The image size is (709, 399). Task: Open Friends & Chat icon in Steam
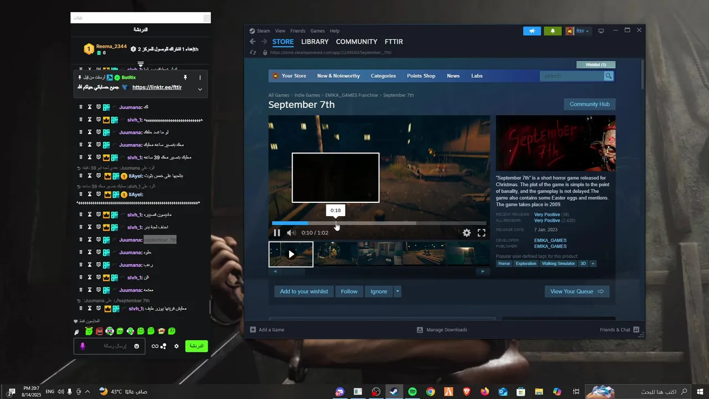636,330
